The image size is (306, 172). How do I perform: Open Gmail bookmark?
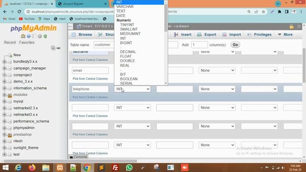[10, 19]
